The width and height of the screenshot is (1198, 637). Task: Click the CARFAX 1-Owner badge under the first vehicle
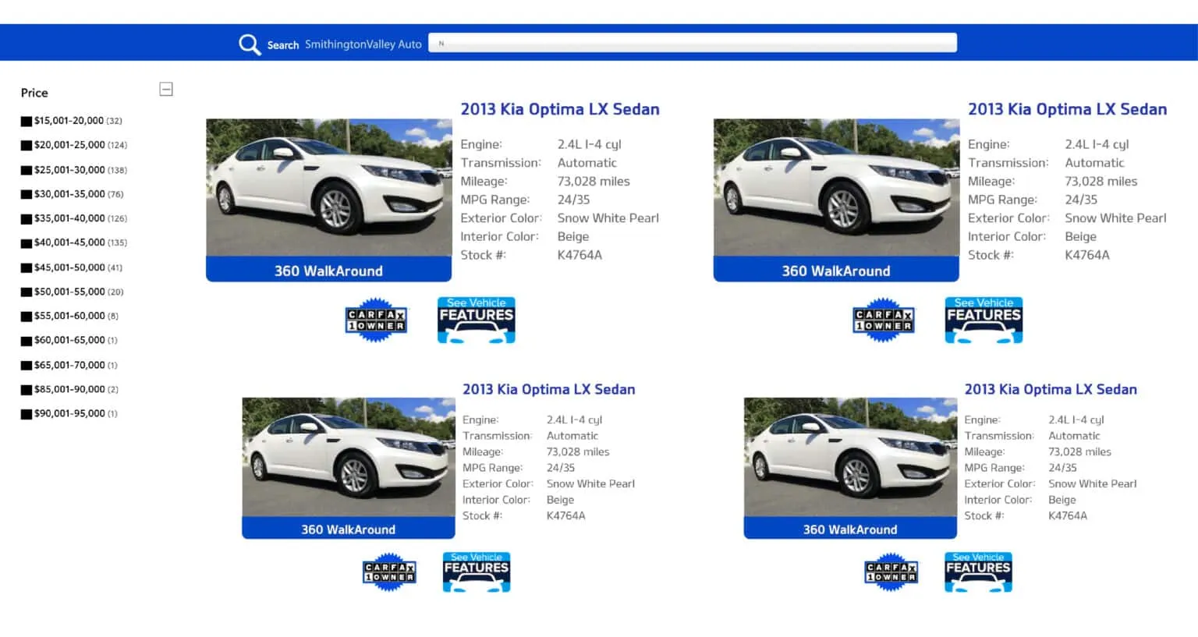tap(376, 319)
